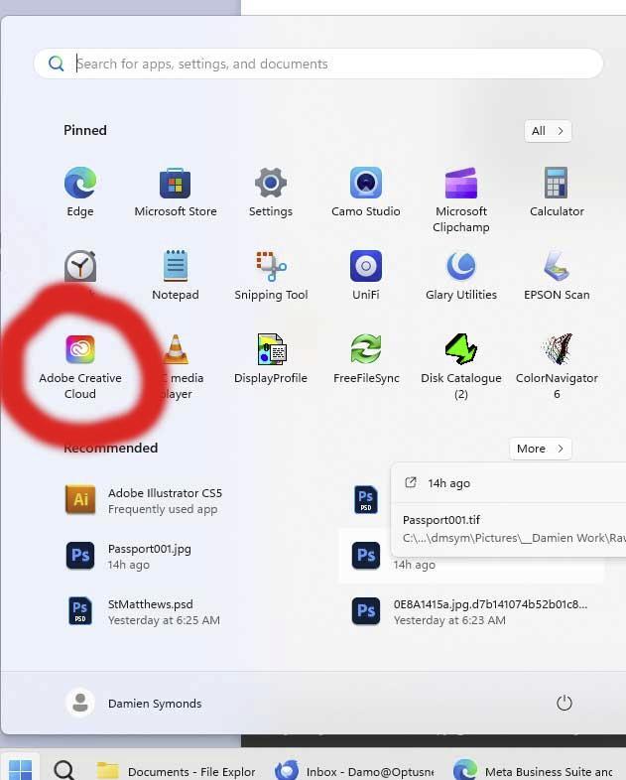This screenshot has height=780, width=626.
Task: Launch the UniFi app
Action: [366, 276]
